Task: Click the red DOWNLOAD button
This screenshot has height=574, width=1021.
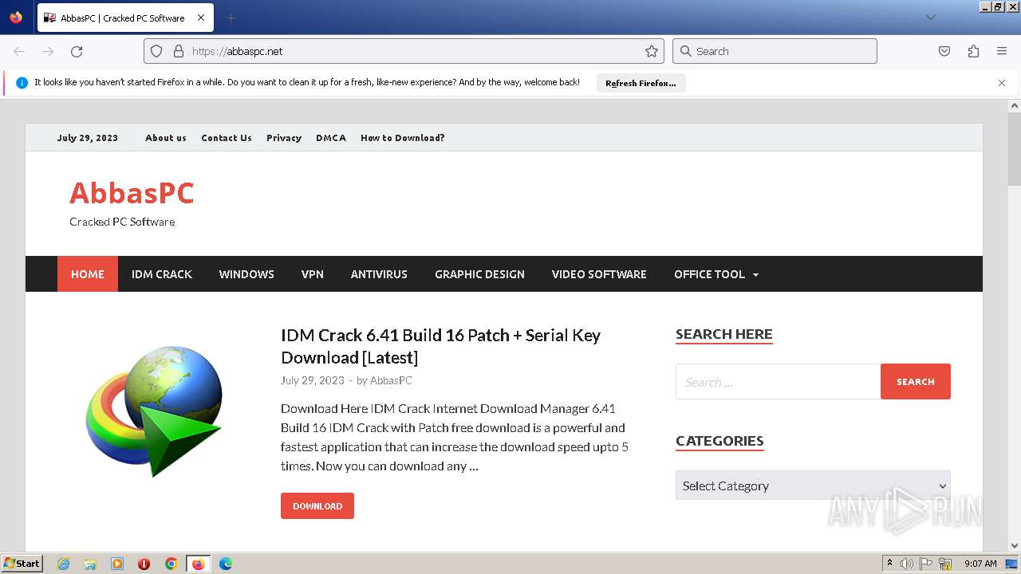Action: [x=317, y=505]
